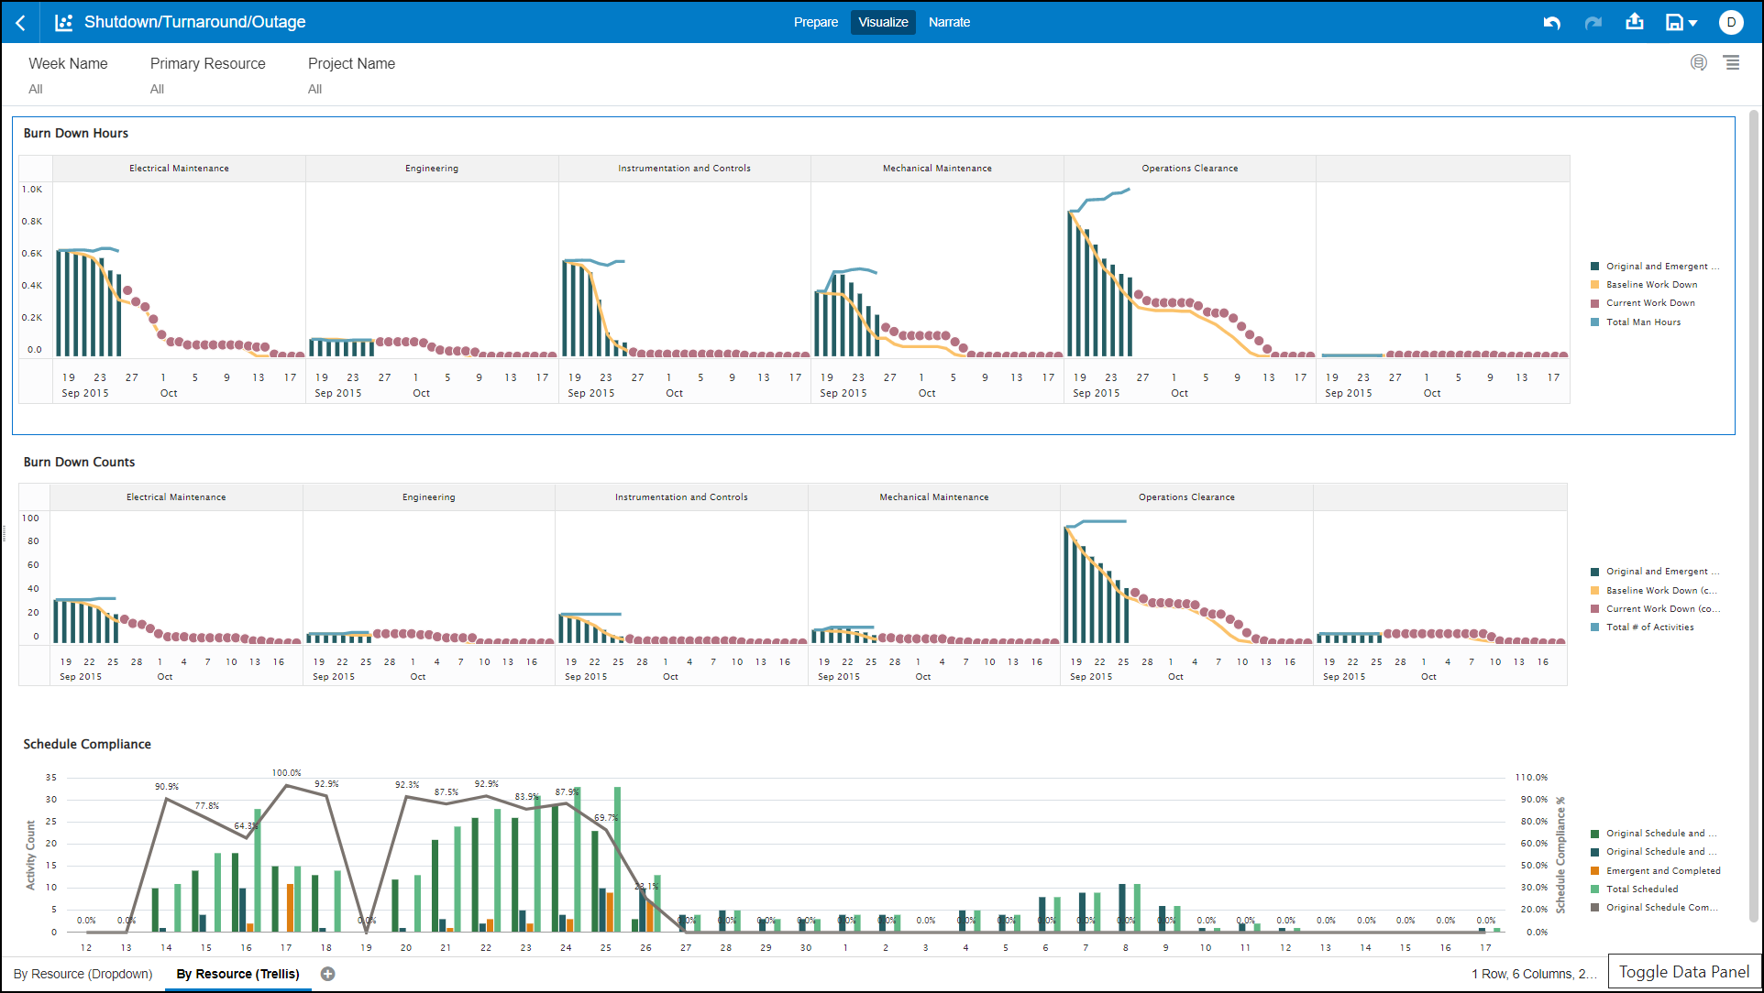Switch to the Prepare tab

(x=815, y=22)
